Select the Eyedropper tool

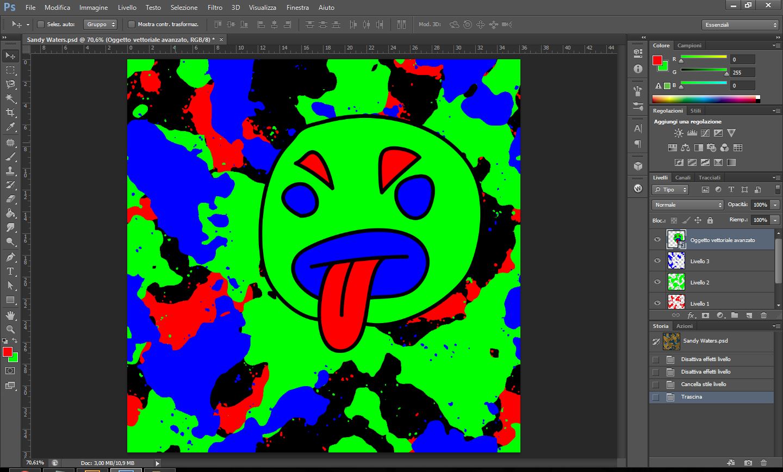[x=10, y=127]
